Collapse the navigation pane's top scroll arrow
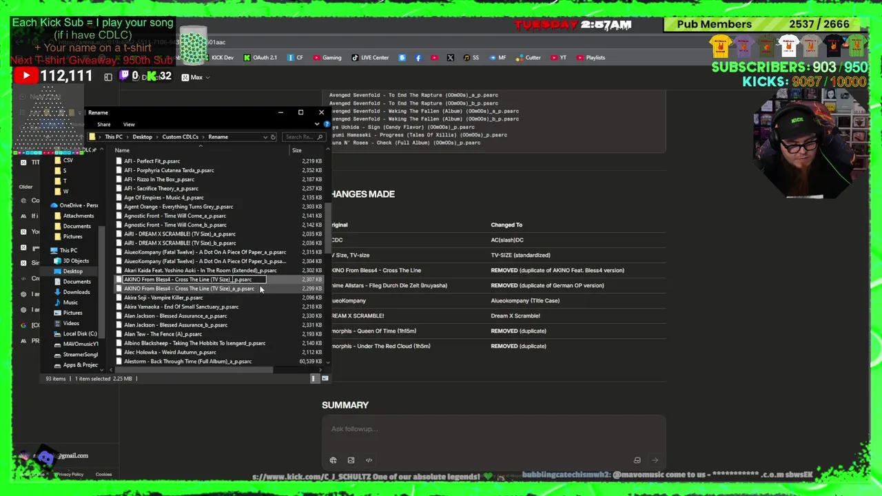The height and width of the screenshot is (496, 882). coord(102,150)
